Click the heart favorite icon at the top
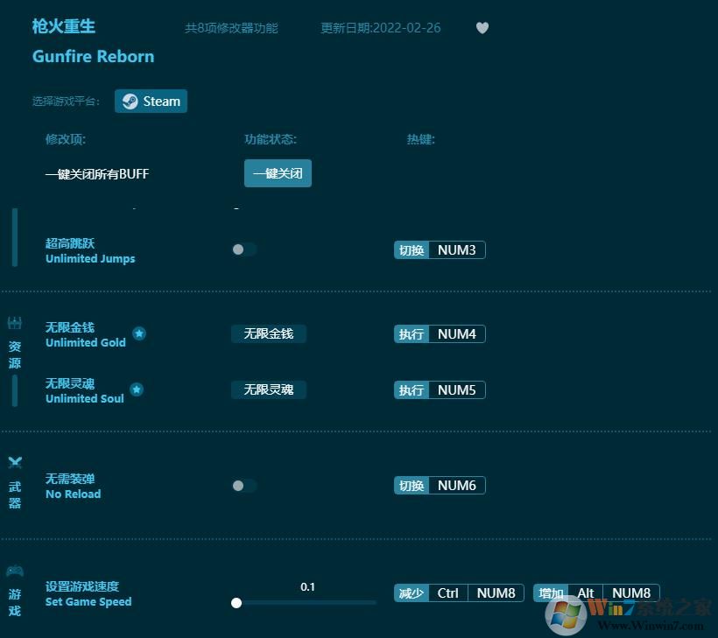This screenshot has height=638, width=718. point(482,28)
